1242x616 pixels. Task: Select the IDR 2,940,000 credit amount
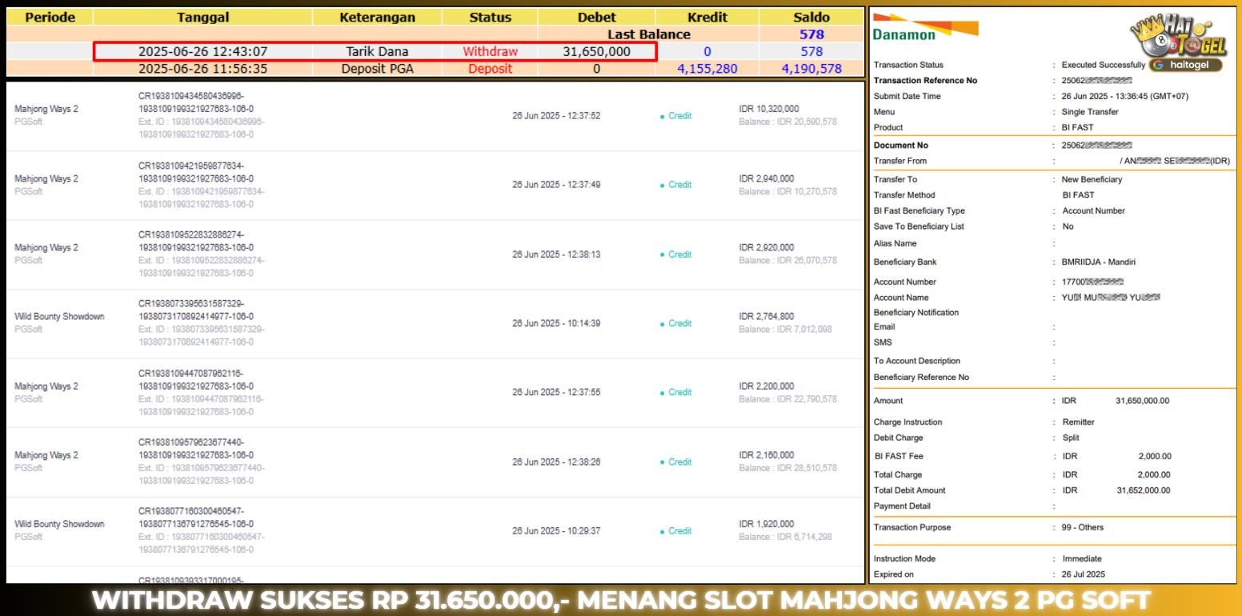point(767,178)
